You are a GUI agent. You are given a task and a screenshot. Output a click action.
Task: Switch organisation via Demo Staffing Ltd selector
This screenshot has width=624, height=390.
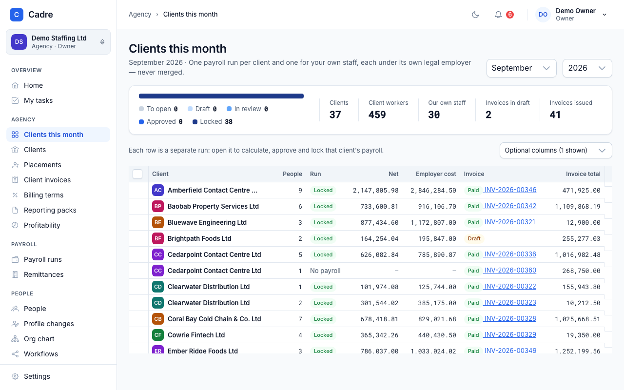(x=58, y=42)
